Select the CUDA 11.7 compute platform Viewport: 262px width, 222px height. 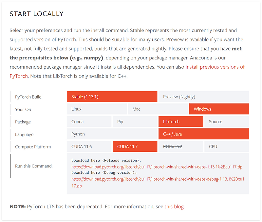click(x=135, y=146)
